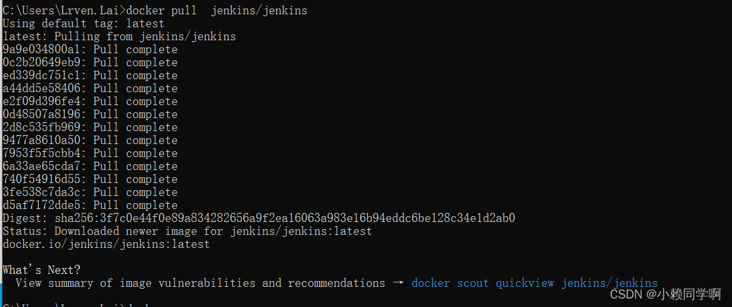Click the Using default tag: latest line
Screen dimensions: 732x307
[x=84, y=23]
